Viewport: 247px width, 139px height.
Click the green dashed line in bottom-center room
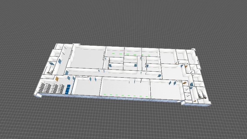coord(126,95)
